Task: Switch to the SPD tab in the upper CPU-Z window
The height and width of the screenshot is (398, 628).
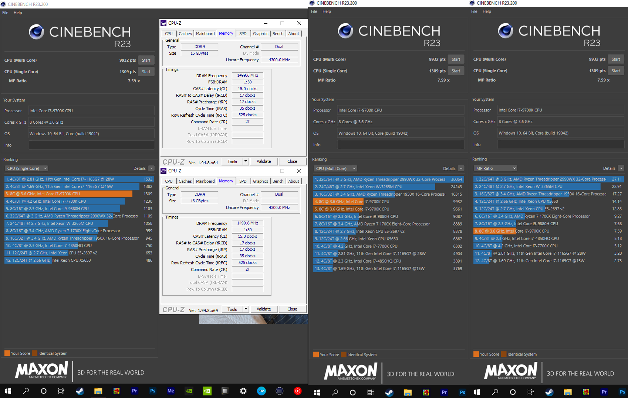Action: click(x=243, y=34)
